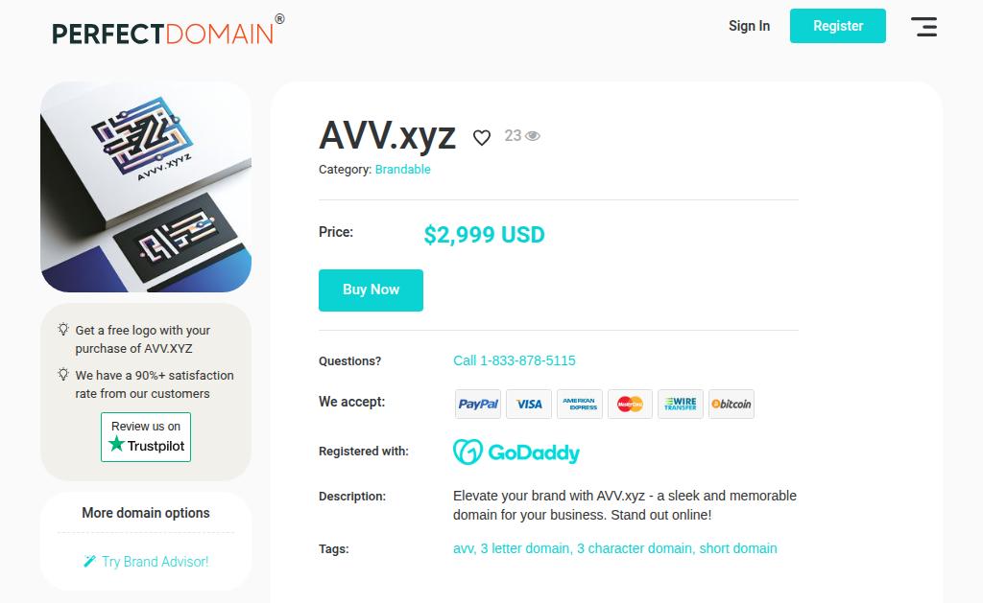Open the hamburger menu icon
Viewport: 983px width, 603px height.
click(x=923, y=27)
